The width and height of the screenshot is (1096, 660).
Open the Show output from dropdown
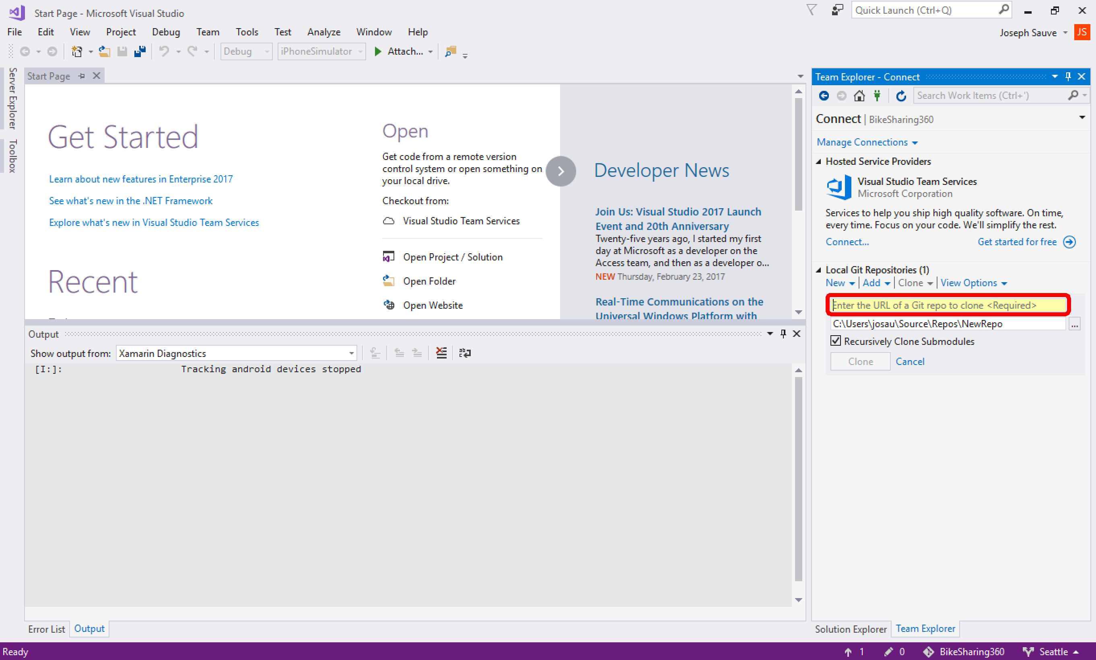point(236,353)
